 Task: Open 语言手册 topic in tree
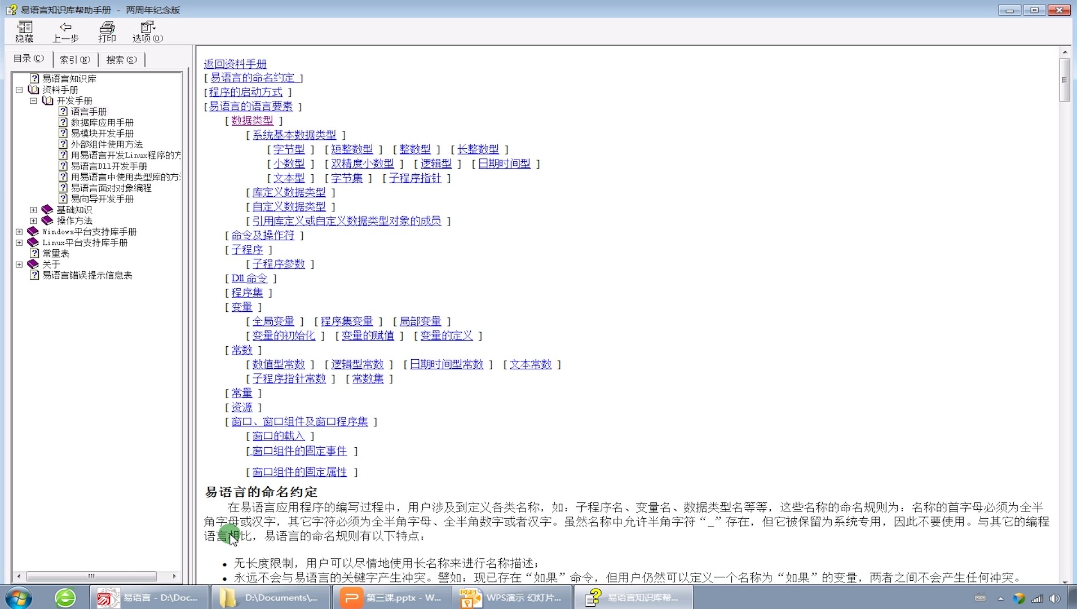pos(89,112)
